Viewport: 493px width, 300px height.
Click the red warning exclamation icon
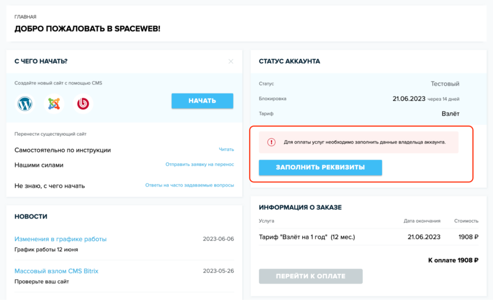pyautogui.click(x=272, y=142)
